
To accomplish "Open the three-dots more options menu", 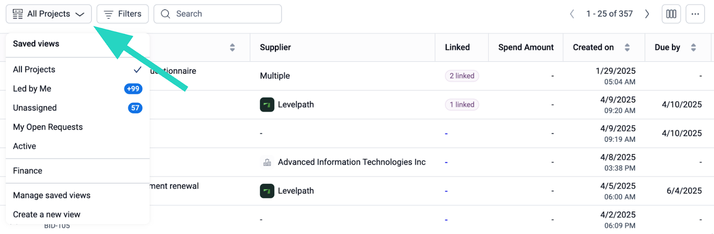I will point(695,14).
